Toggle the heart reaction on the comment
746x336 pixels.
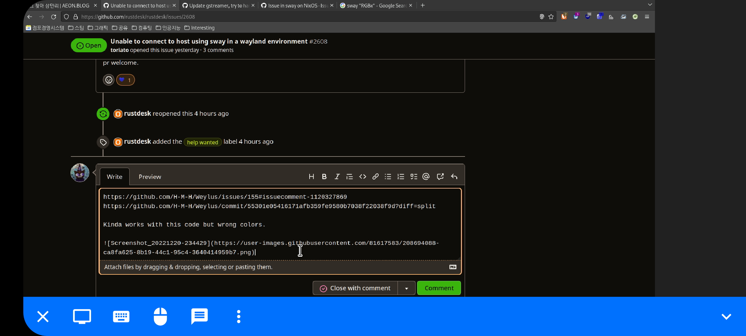[126, 80]
